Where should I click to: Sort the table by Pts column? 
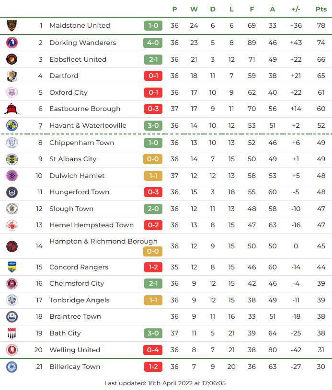[321, 9]
